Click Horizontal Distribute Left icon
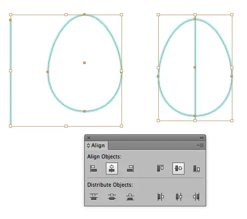 click(x=160, y=197)
